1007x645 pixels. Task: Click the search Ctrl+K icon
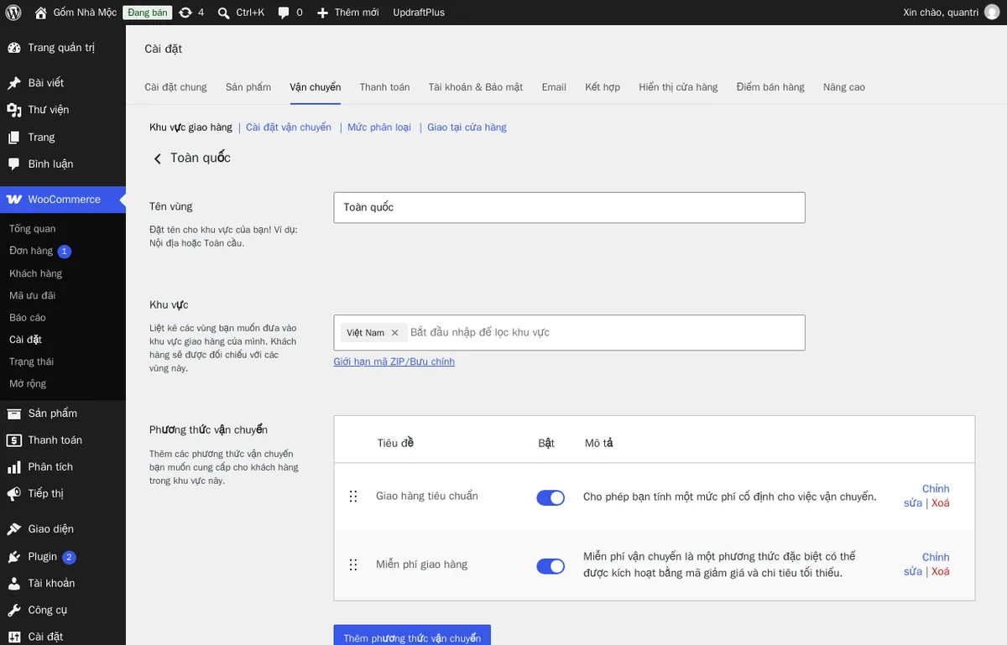point(223,13)
